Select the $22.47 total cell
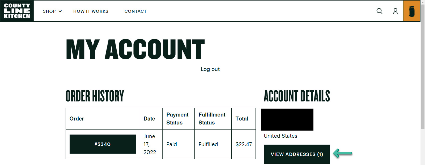 (x=244, y=144)
